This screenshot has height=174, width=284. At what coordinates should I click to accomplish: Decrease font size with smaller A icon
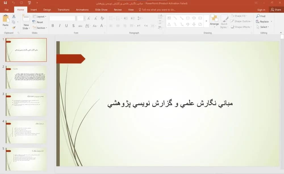(x=95, y=18)
